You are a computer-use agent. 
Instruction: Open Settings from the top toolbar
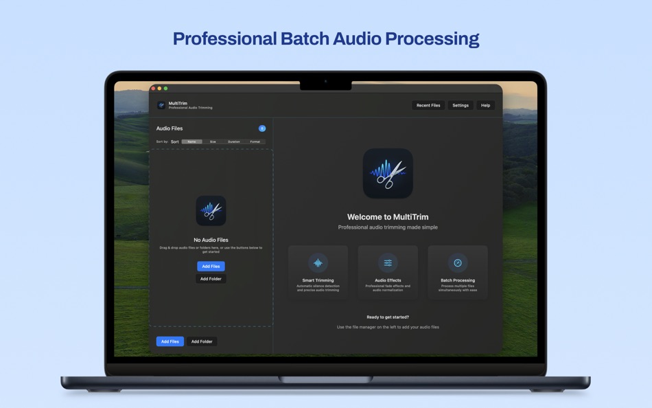(x=460, y=105)
